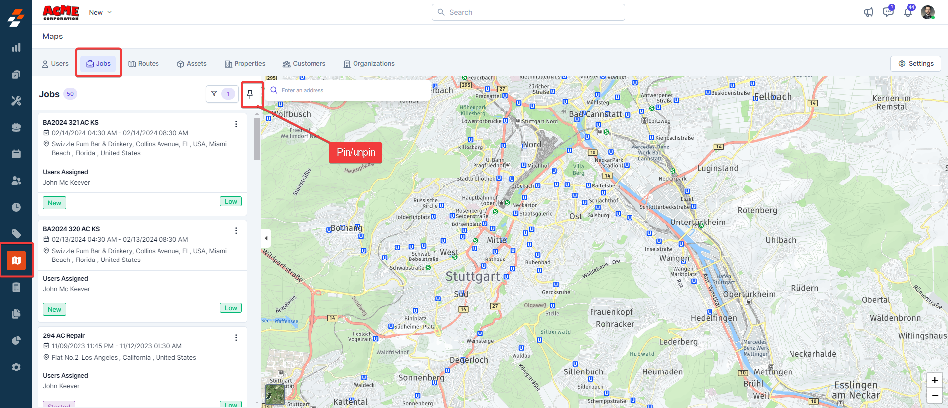Open the jobs filter button
The image size is (948, 408).
coord(214,94)
